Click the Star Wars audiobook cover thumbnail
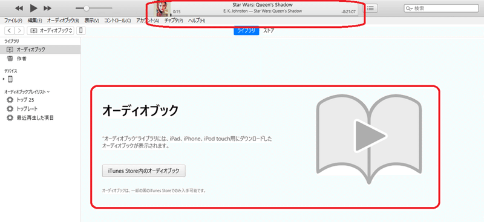Viewport: 484px width, 222px height. click(162, 9)
